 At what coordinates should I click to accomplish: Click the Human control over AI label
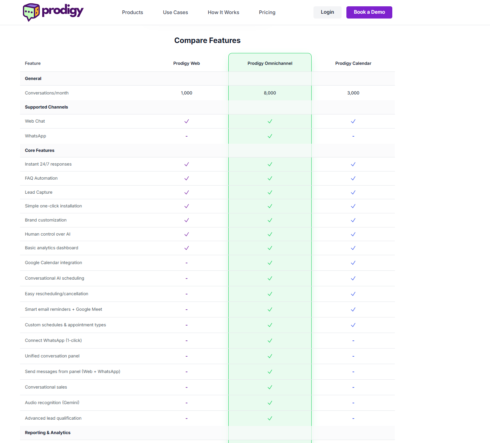tap(47, 234)
